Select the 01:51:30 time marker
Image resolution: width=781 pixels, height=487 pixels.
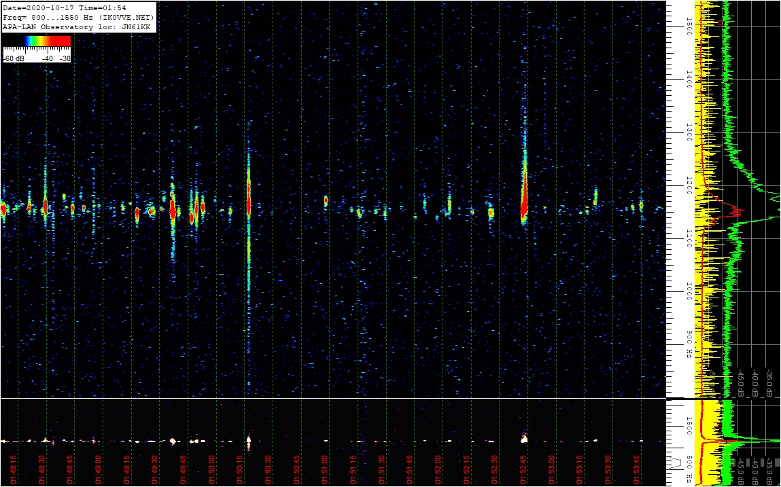(383, 471)
